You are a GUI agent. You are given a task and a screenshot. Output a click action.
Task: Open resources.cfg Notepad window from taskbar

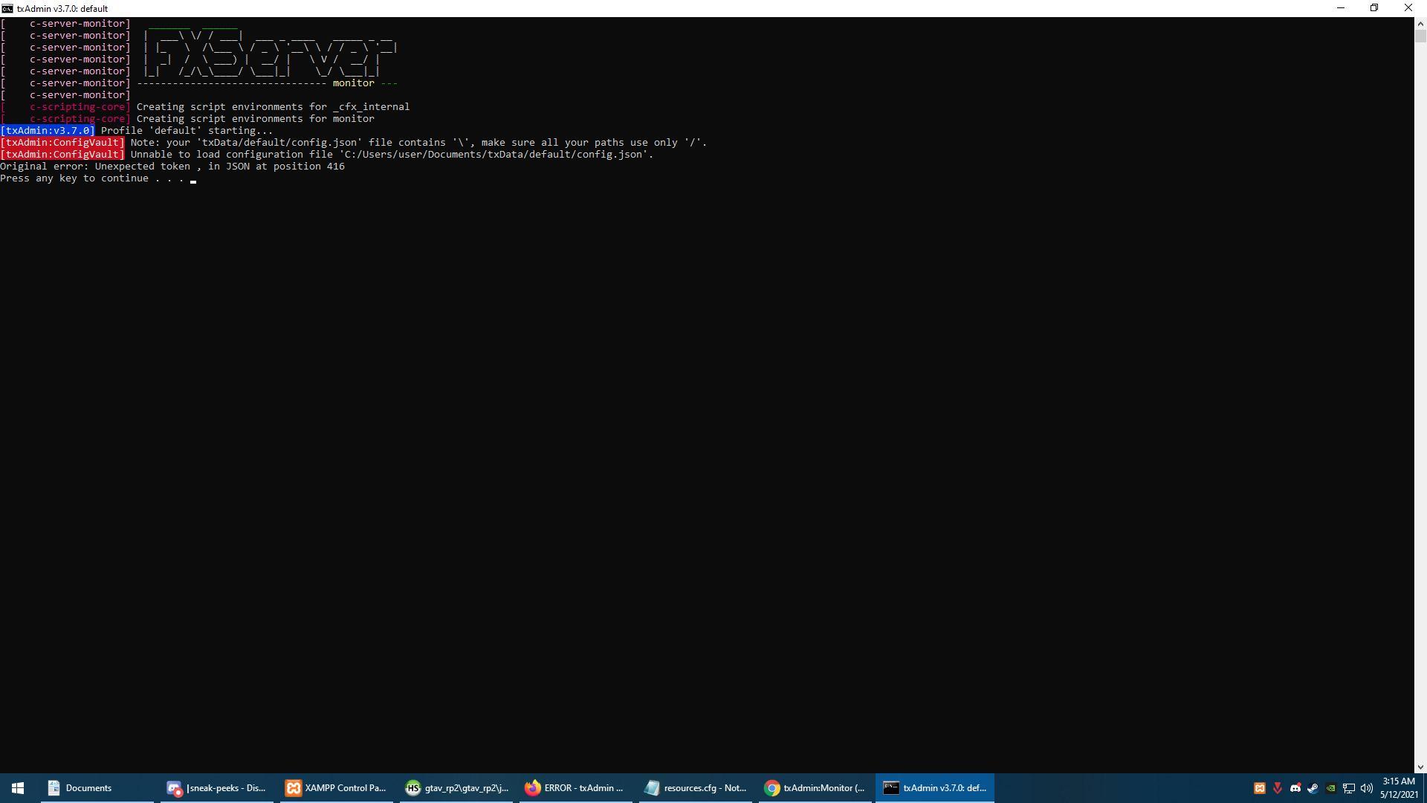pyautogui.click(x=695, y=788)
